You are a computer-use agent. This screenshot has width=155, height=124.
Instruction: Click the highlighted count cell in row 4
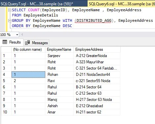tap(28, 75)
